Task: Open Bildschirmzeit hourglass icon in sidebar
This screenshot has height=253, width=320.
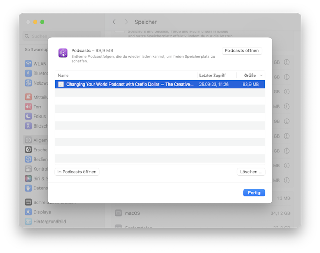Action: [28, 126]
